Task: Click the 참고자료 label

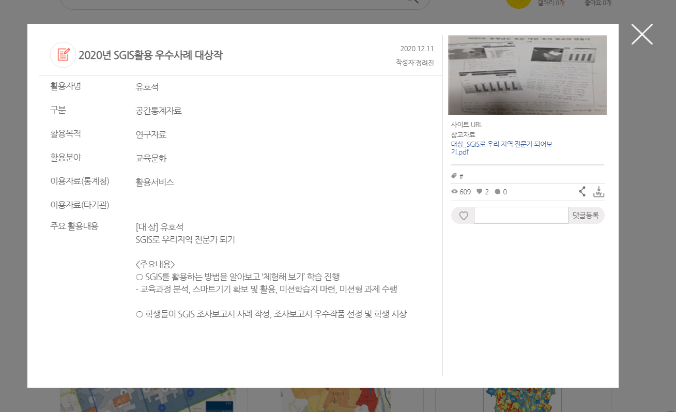Action: pyautogui.click(x=463, y=134)
